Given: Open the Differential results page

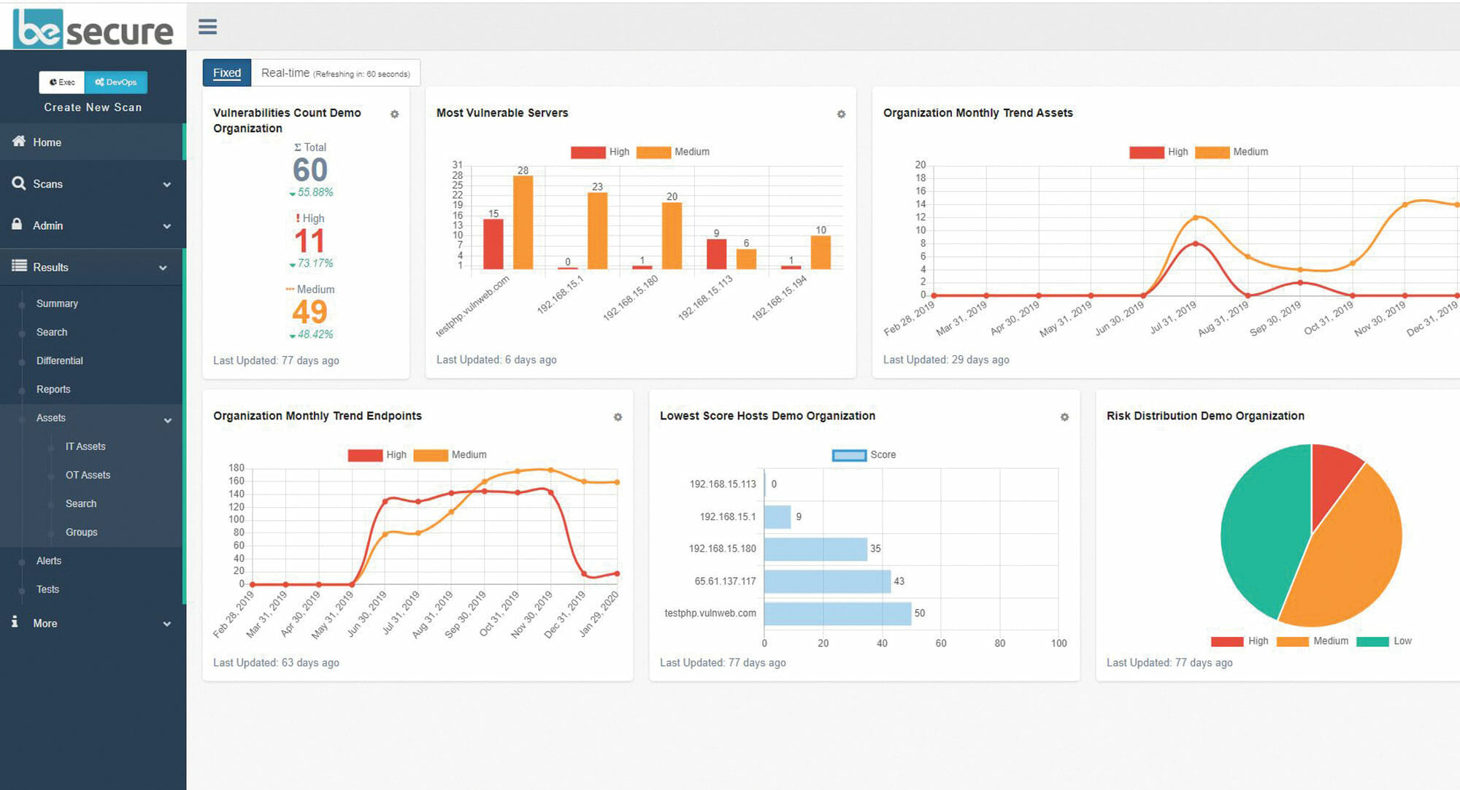Looking at the screenshot, I should pyautogui.click(x=60, y=360).
